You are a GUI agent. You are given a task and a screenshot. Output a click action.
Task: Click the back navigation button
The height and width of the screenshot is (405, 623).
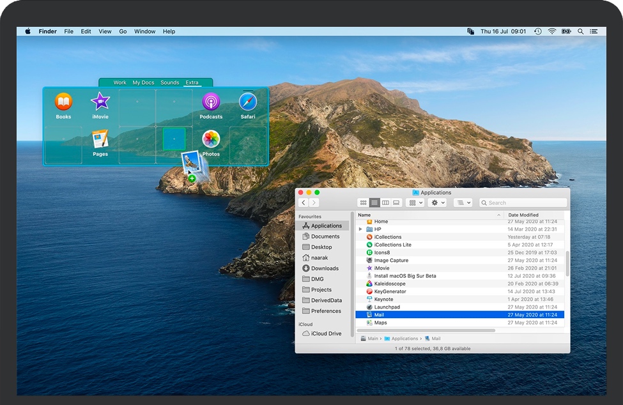(x=303, y=202)
